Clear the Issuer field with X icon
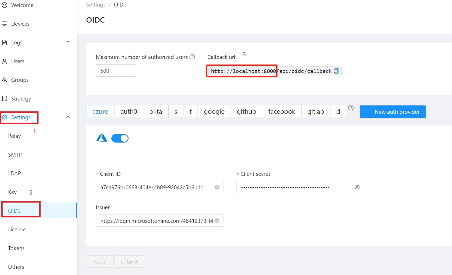The width and height of the screenshot is (452, 275). [217, 221]
